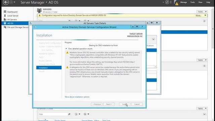The width and height of the screenshot is (215, 121).
Task: Open the Services section TASKS dropdown
Action: pos(202,108)
